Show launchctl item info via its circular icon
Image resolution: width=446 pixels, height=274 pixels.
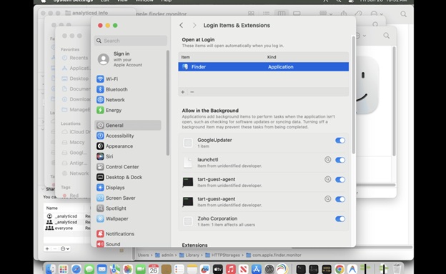[327, 160]
